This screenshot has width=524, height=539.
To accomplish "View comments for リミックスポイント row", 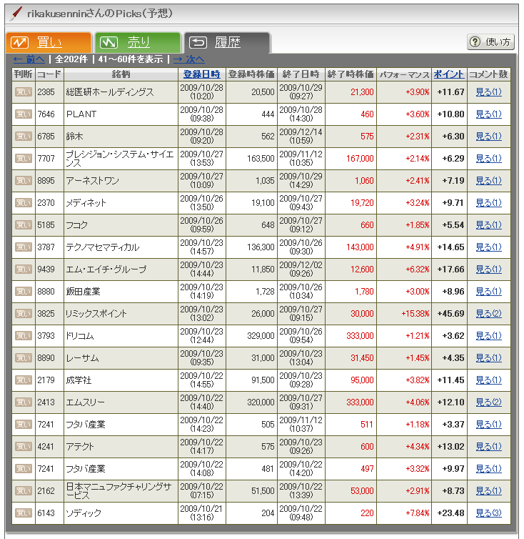I will pos(488,314).
